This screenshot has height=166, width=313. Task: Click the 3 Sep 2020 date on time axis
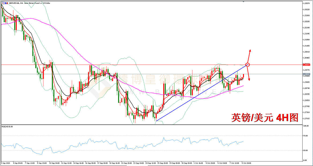coord(6,163)
